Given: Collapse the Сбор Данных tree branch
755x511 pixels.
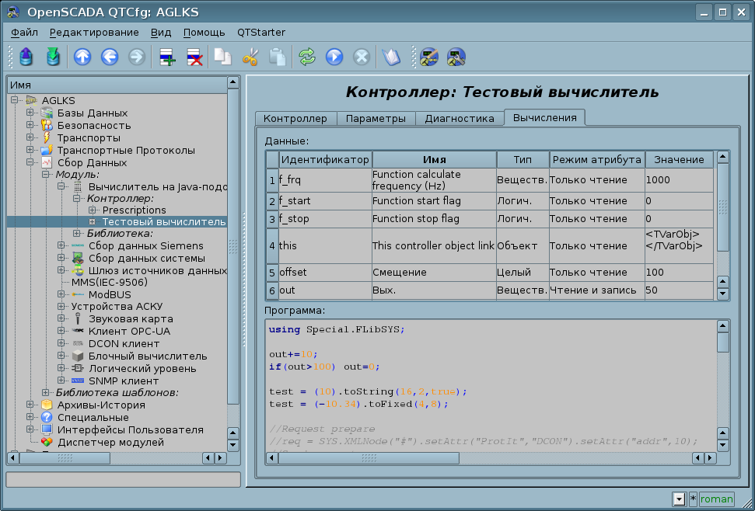Looking at the screenshot, I should (30, 163).
